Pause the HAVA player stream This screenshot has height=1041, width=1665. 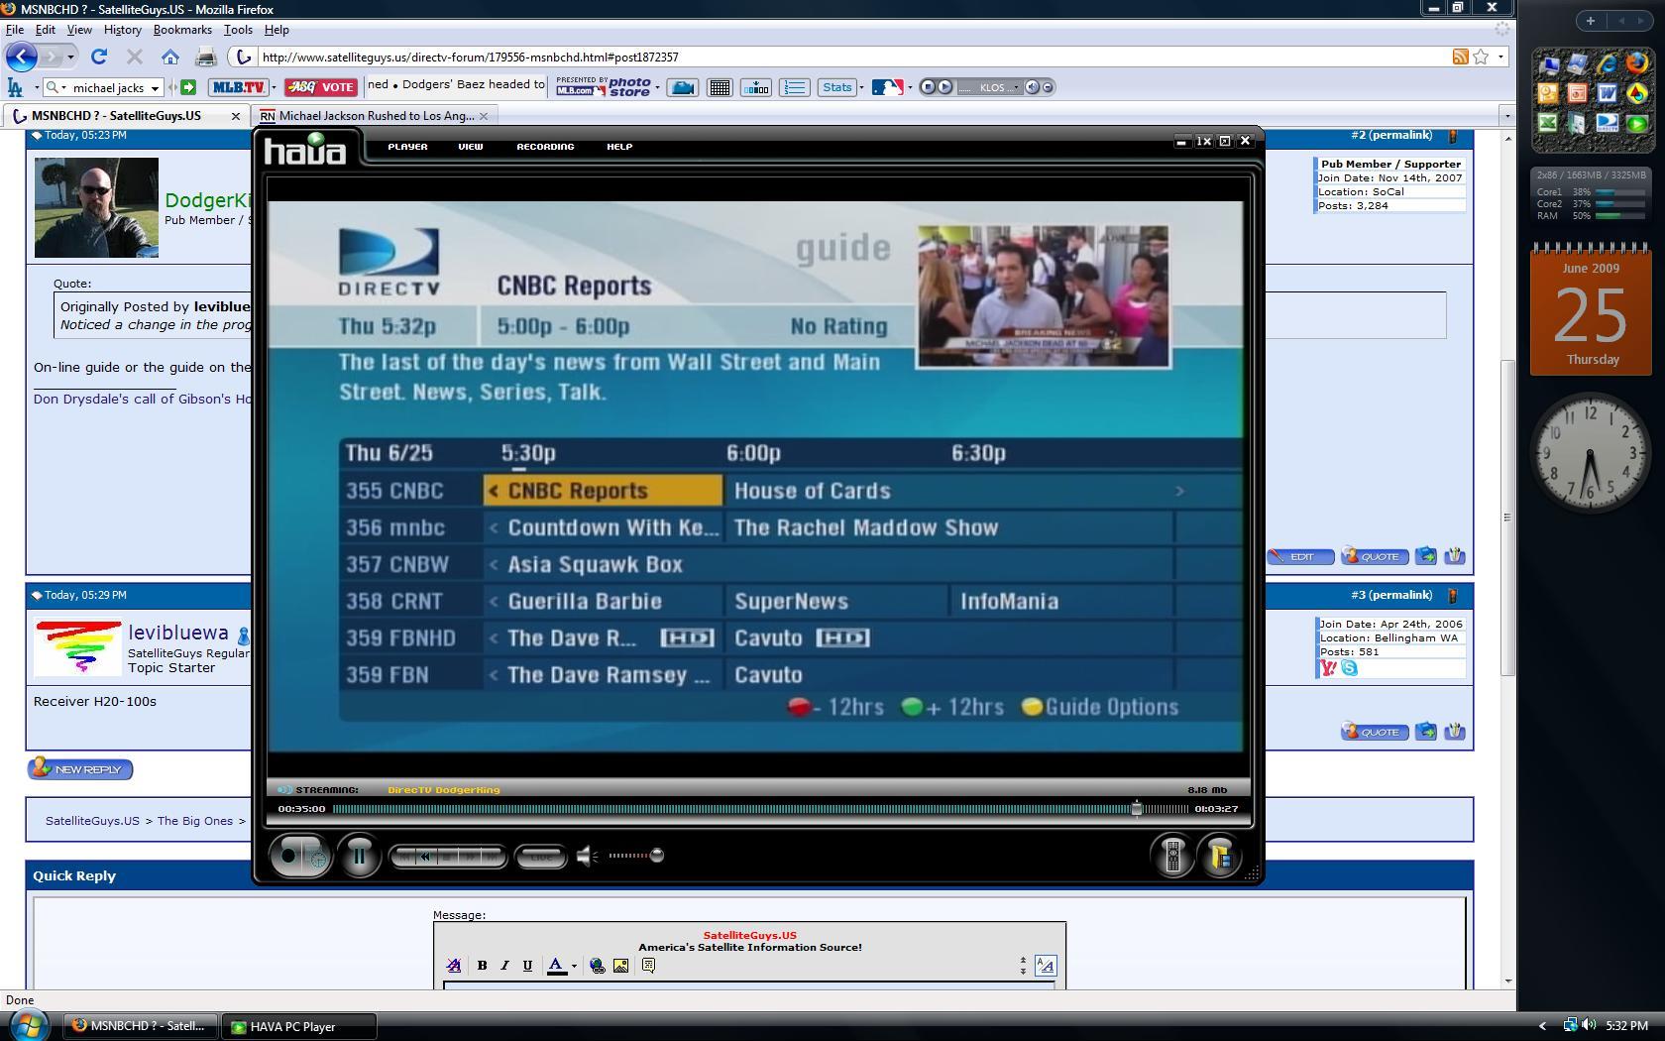[x=359, y=855]
